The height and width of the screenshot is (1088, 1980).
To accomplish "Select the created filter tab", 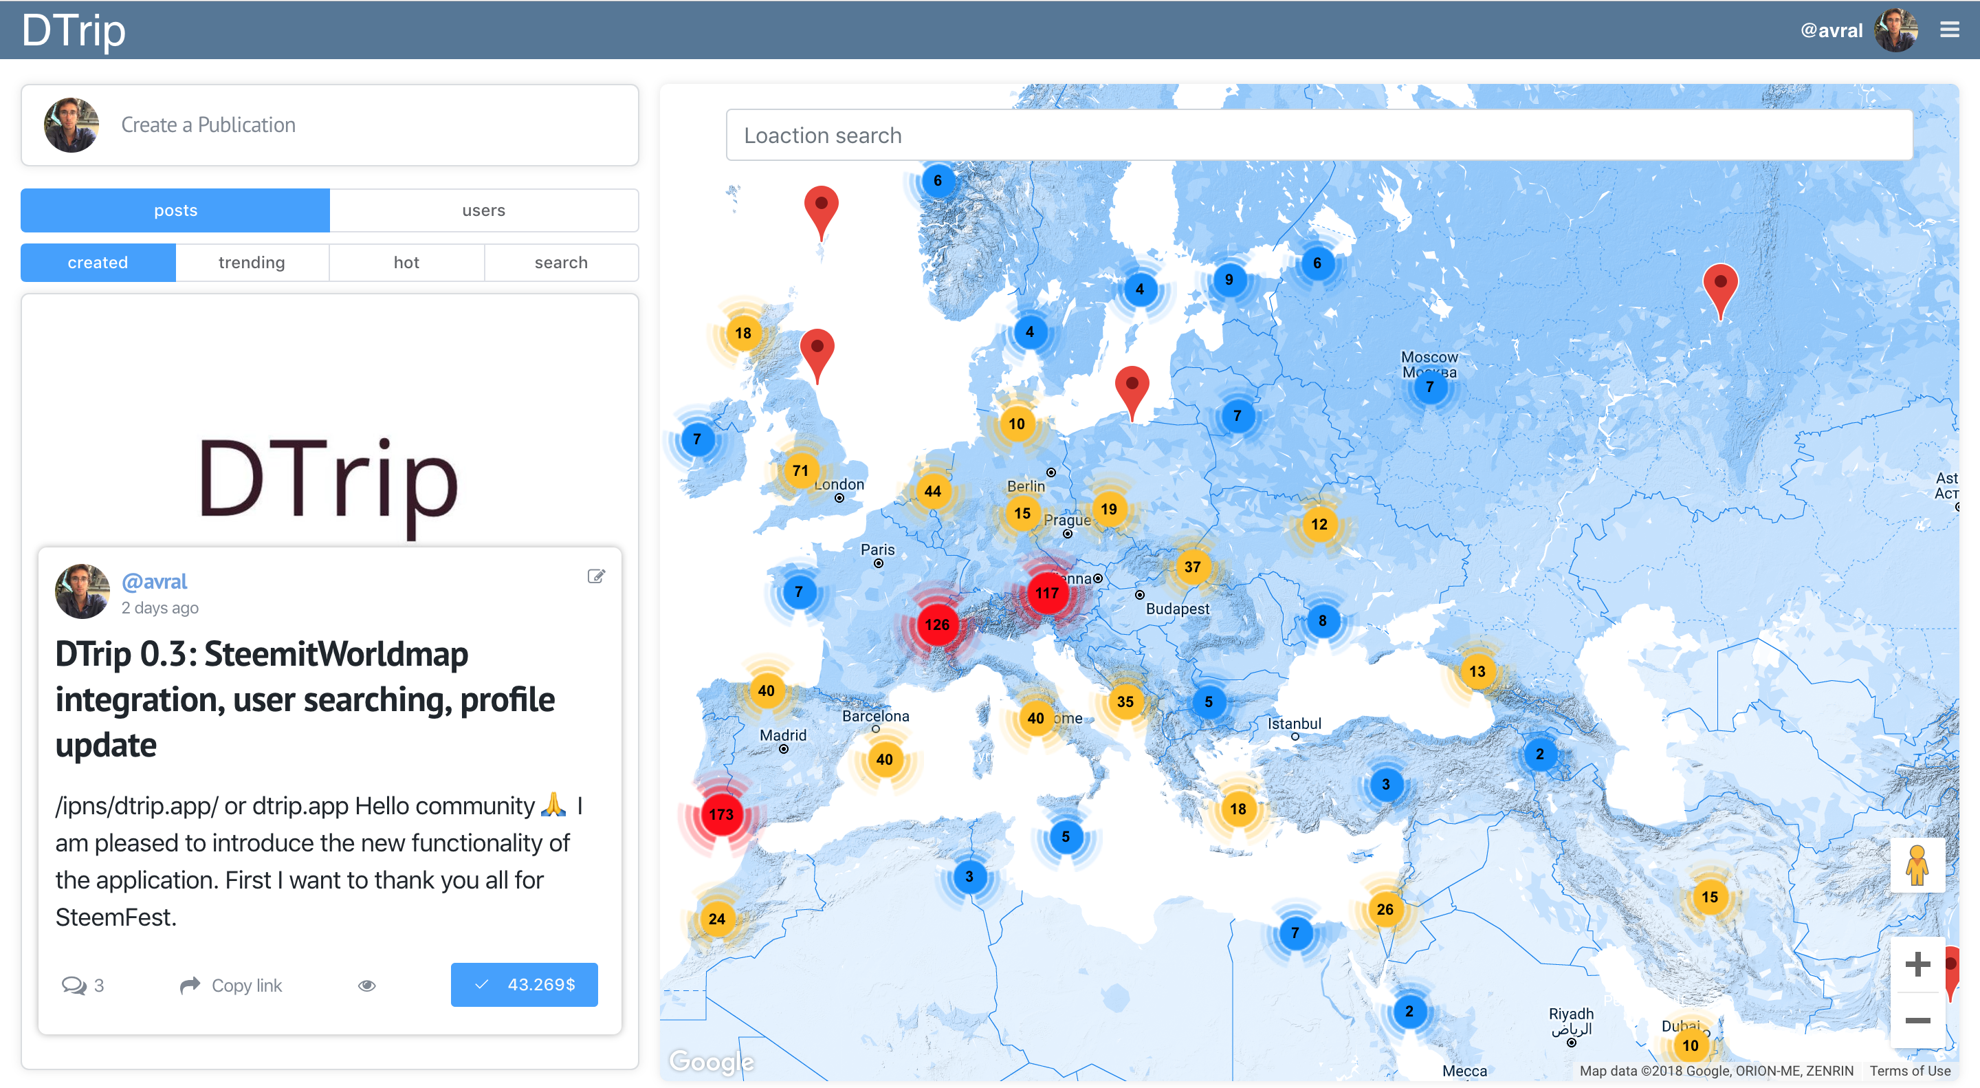I will pyautogui.click(x=98, y=262).
